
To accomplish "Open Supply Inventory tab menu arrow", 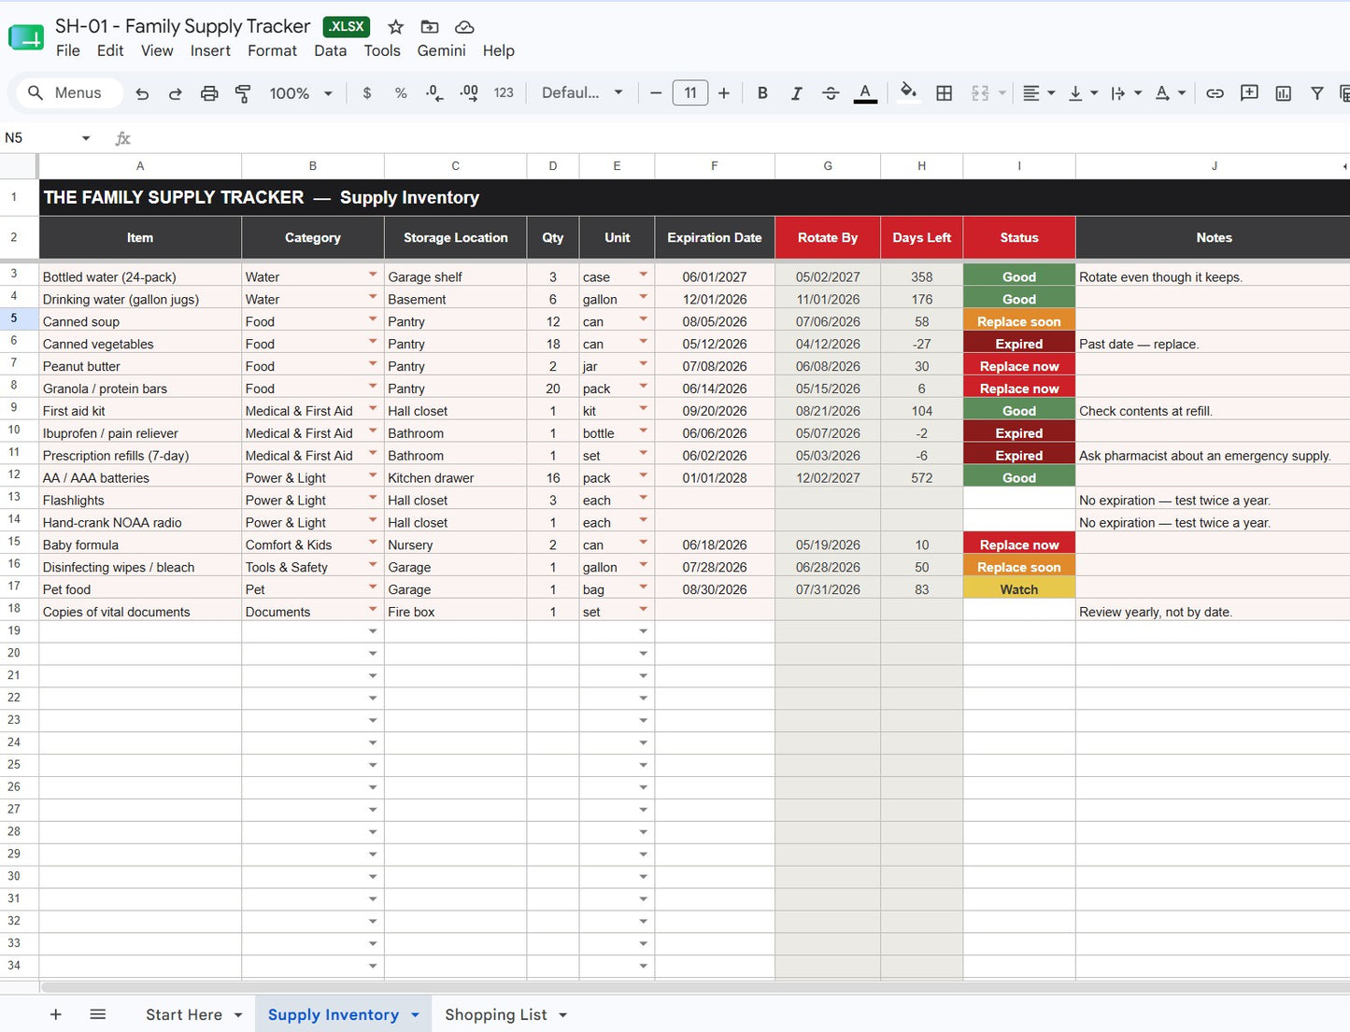I will pyautogui.click(x=415, y=1015).
